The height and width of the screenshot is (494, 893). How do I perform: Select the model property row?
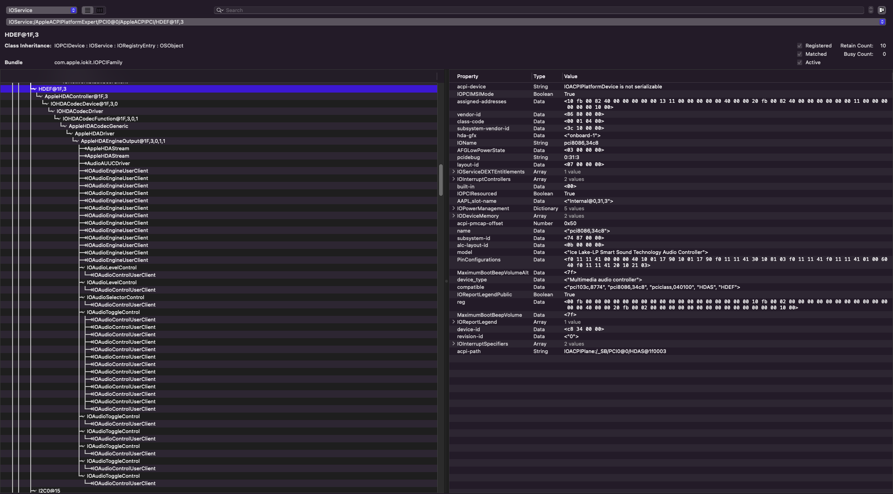670,252
